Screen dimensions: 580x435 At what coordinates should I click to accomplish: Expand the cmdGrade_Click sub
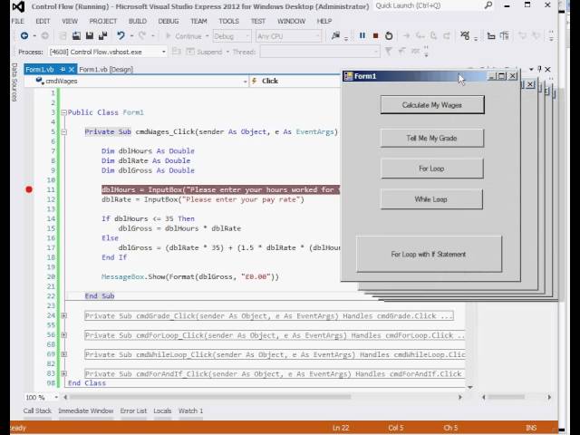tap(63, 315)
